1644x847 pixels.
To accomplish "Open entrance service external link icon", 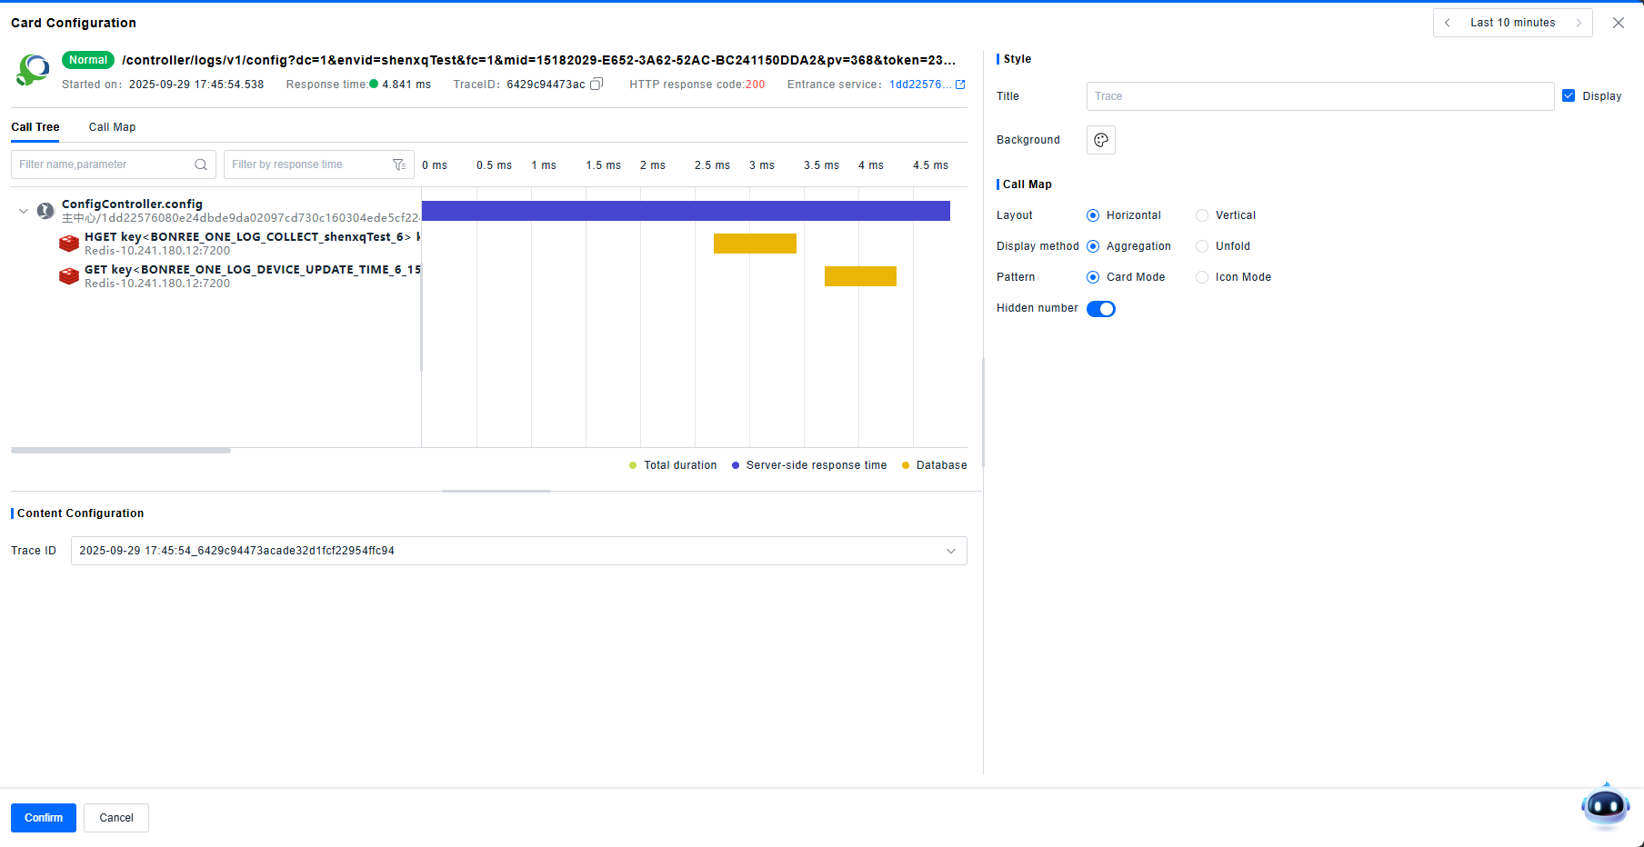I will pyautogui.click(x=960, y=85).
